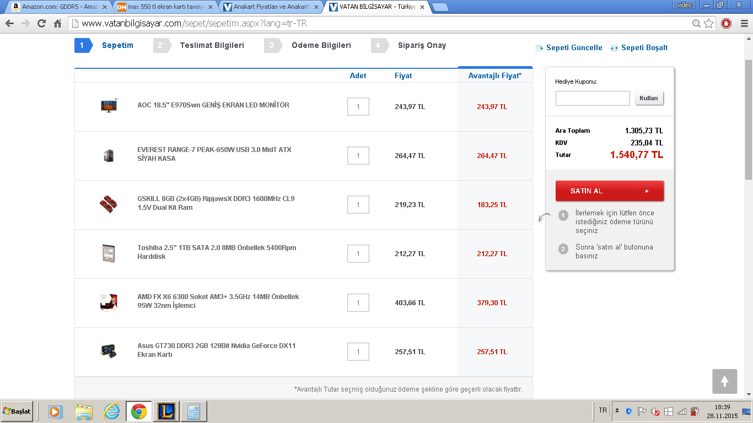Screen dimensions: 753x423
Task: Click quantity box for Toshiba harddisk
Action: pyautogui.click(x=358, y=253)
